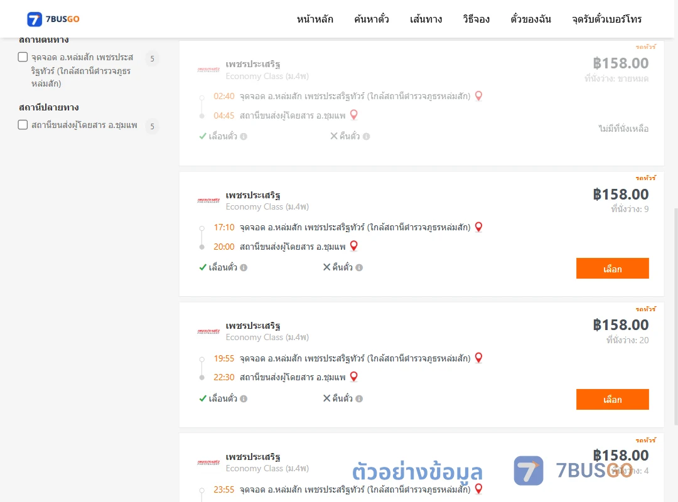
Task: Click operator logo on 19:55 trip card
Action: click(208, 332)
